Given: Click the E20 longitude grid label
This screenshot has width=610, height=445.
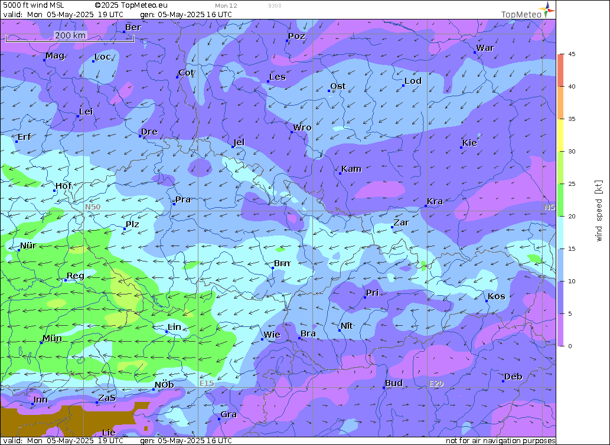Looking at the screenshot, I should coord(436,384).
